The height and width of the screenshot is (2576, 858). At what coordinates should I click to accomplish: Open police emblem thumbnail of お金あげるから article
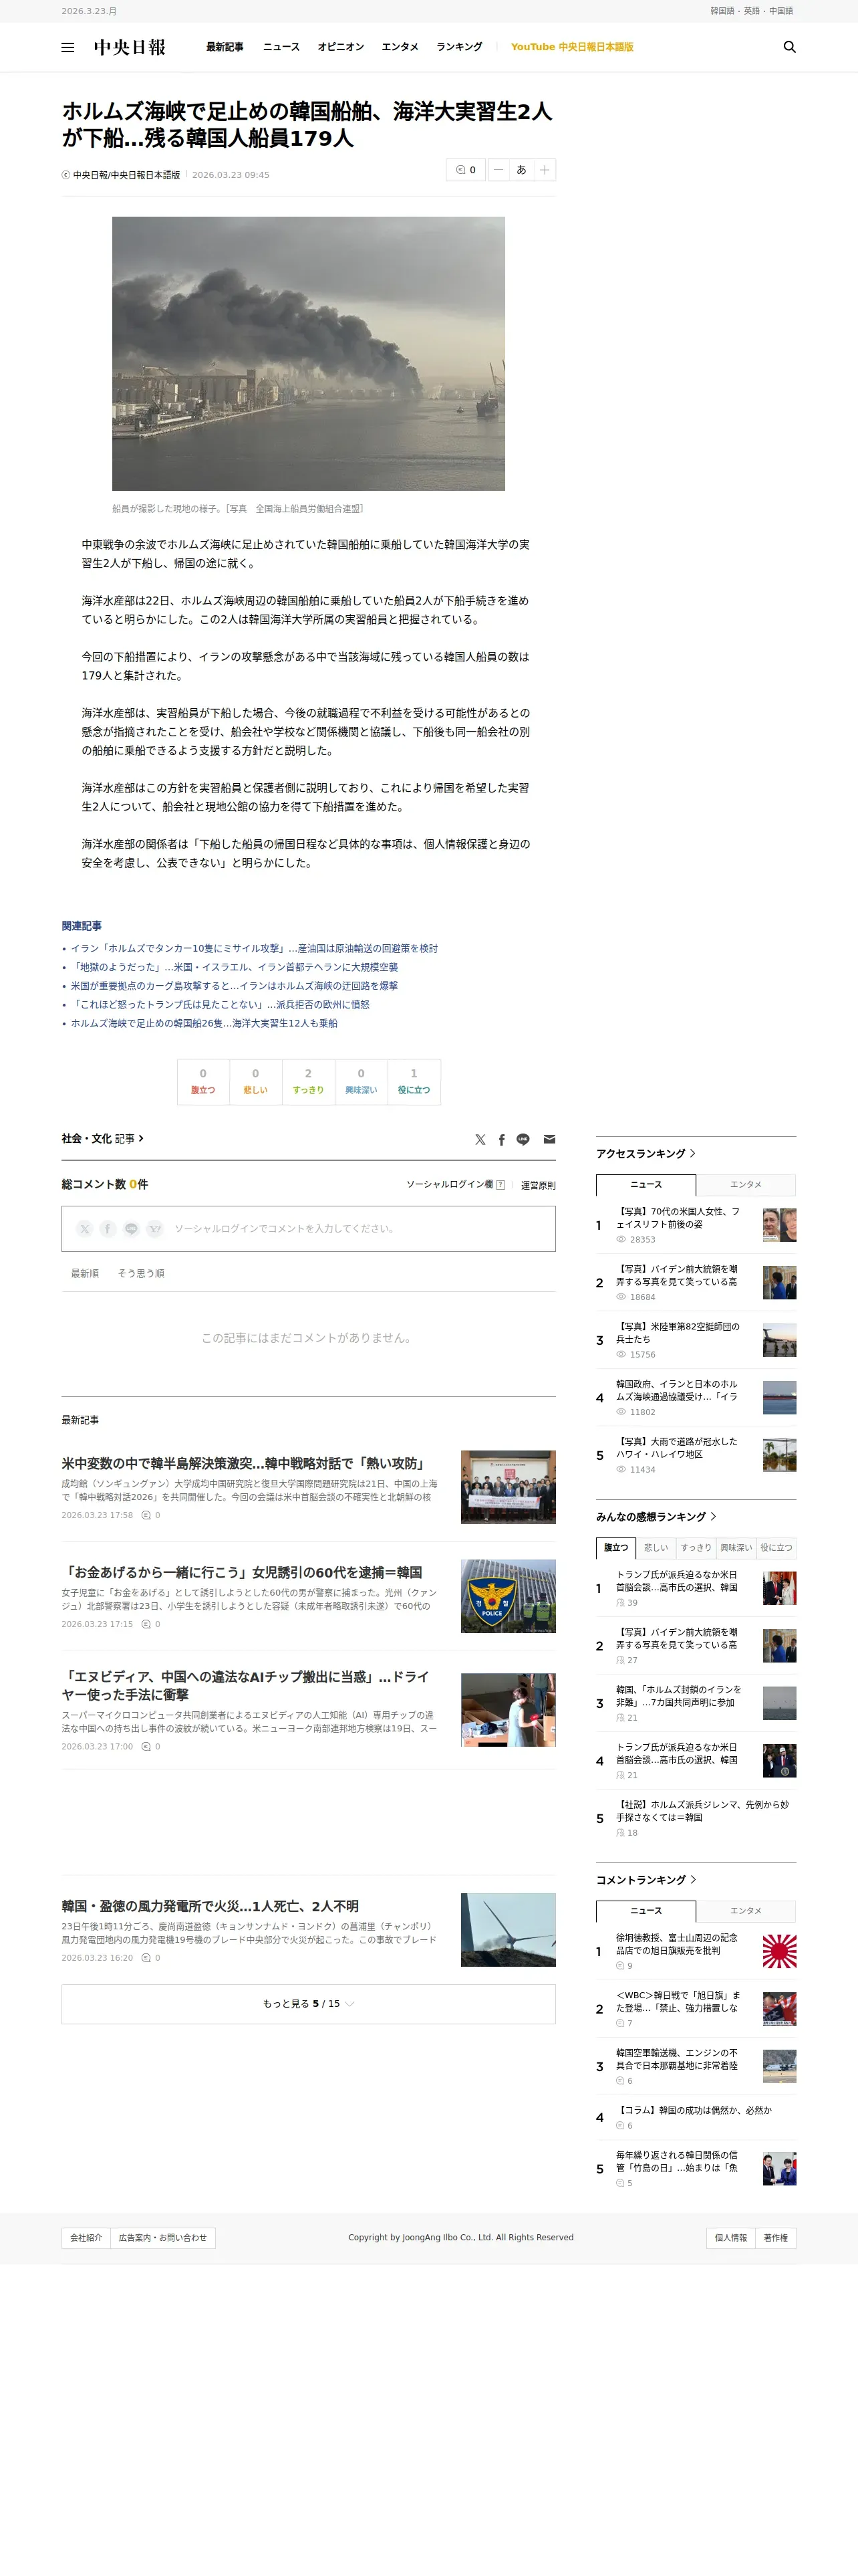point(509,1596)
